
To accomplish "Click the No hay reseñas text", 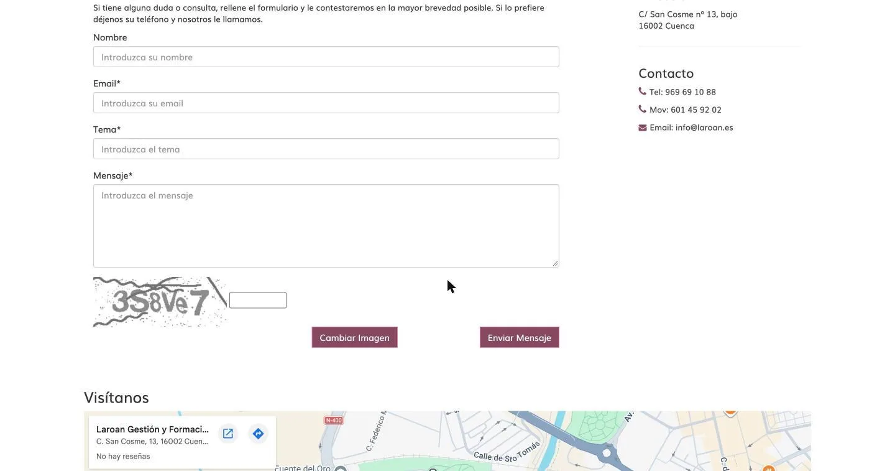I will [x=123, y=456].
